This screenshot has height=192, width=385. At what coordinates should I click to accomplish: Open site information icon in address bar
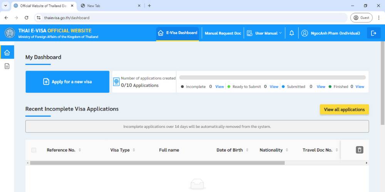tap(38, 18)
